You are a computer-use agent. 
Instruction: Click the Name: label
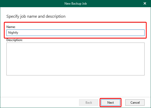pyautogui.click(x=11, y=27)
